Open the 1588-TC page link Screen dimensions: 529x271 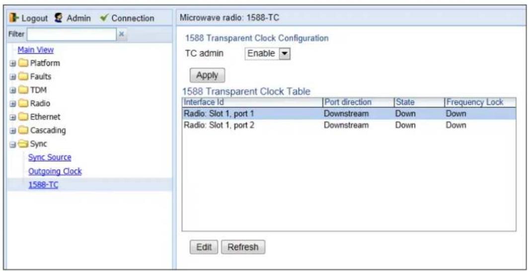(43, 184)
